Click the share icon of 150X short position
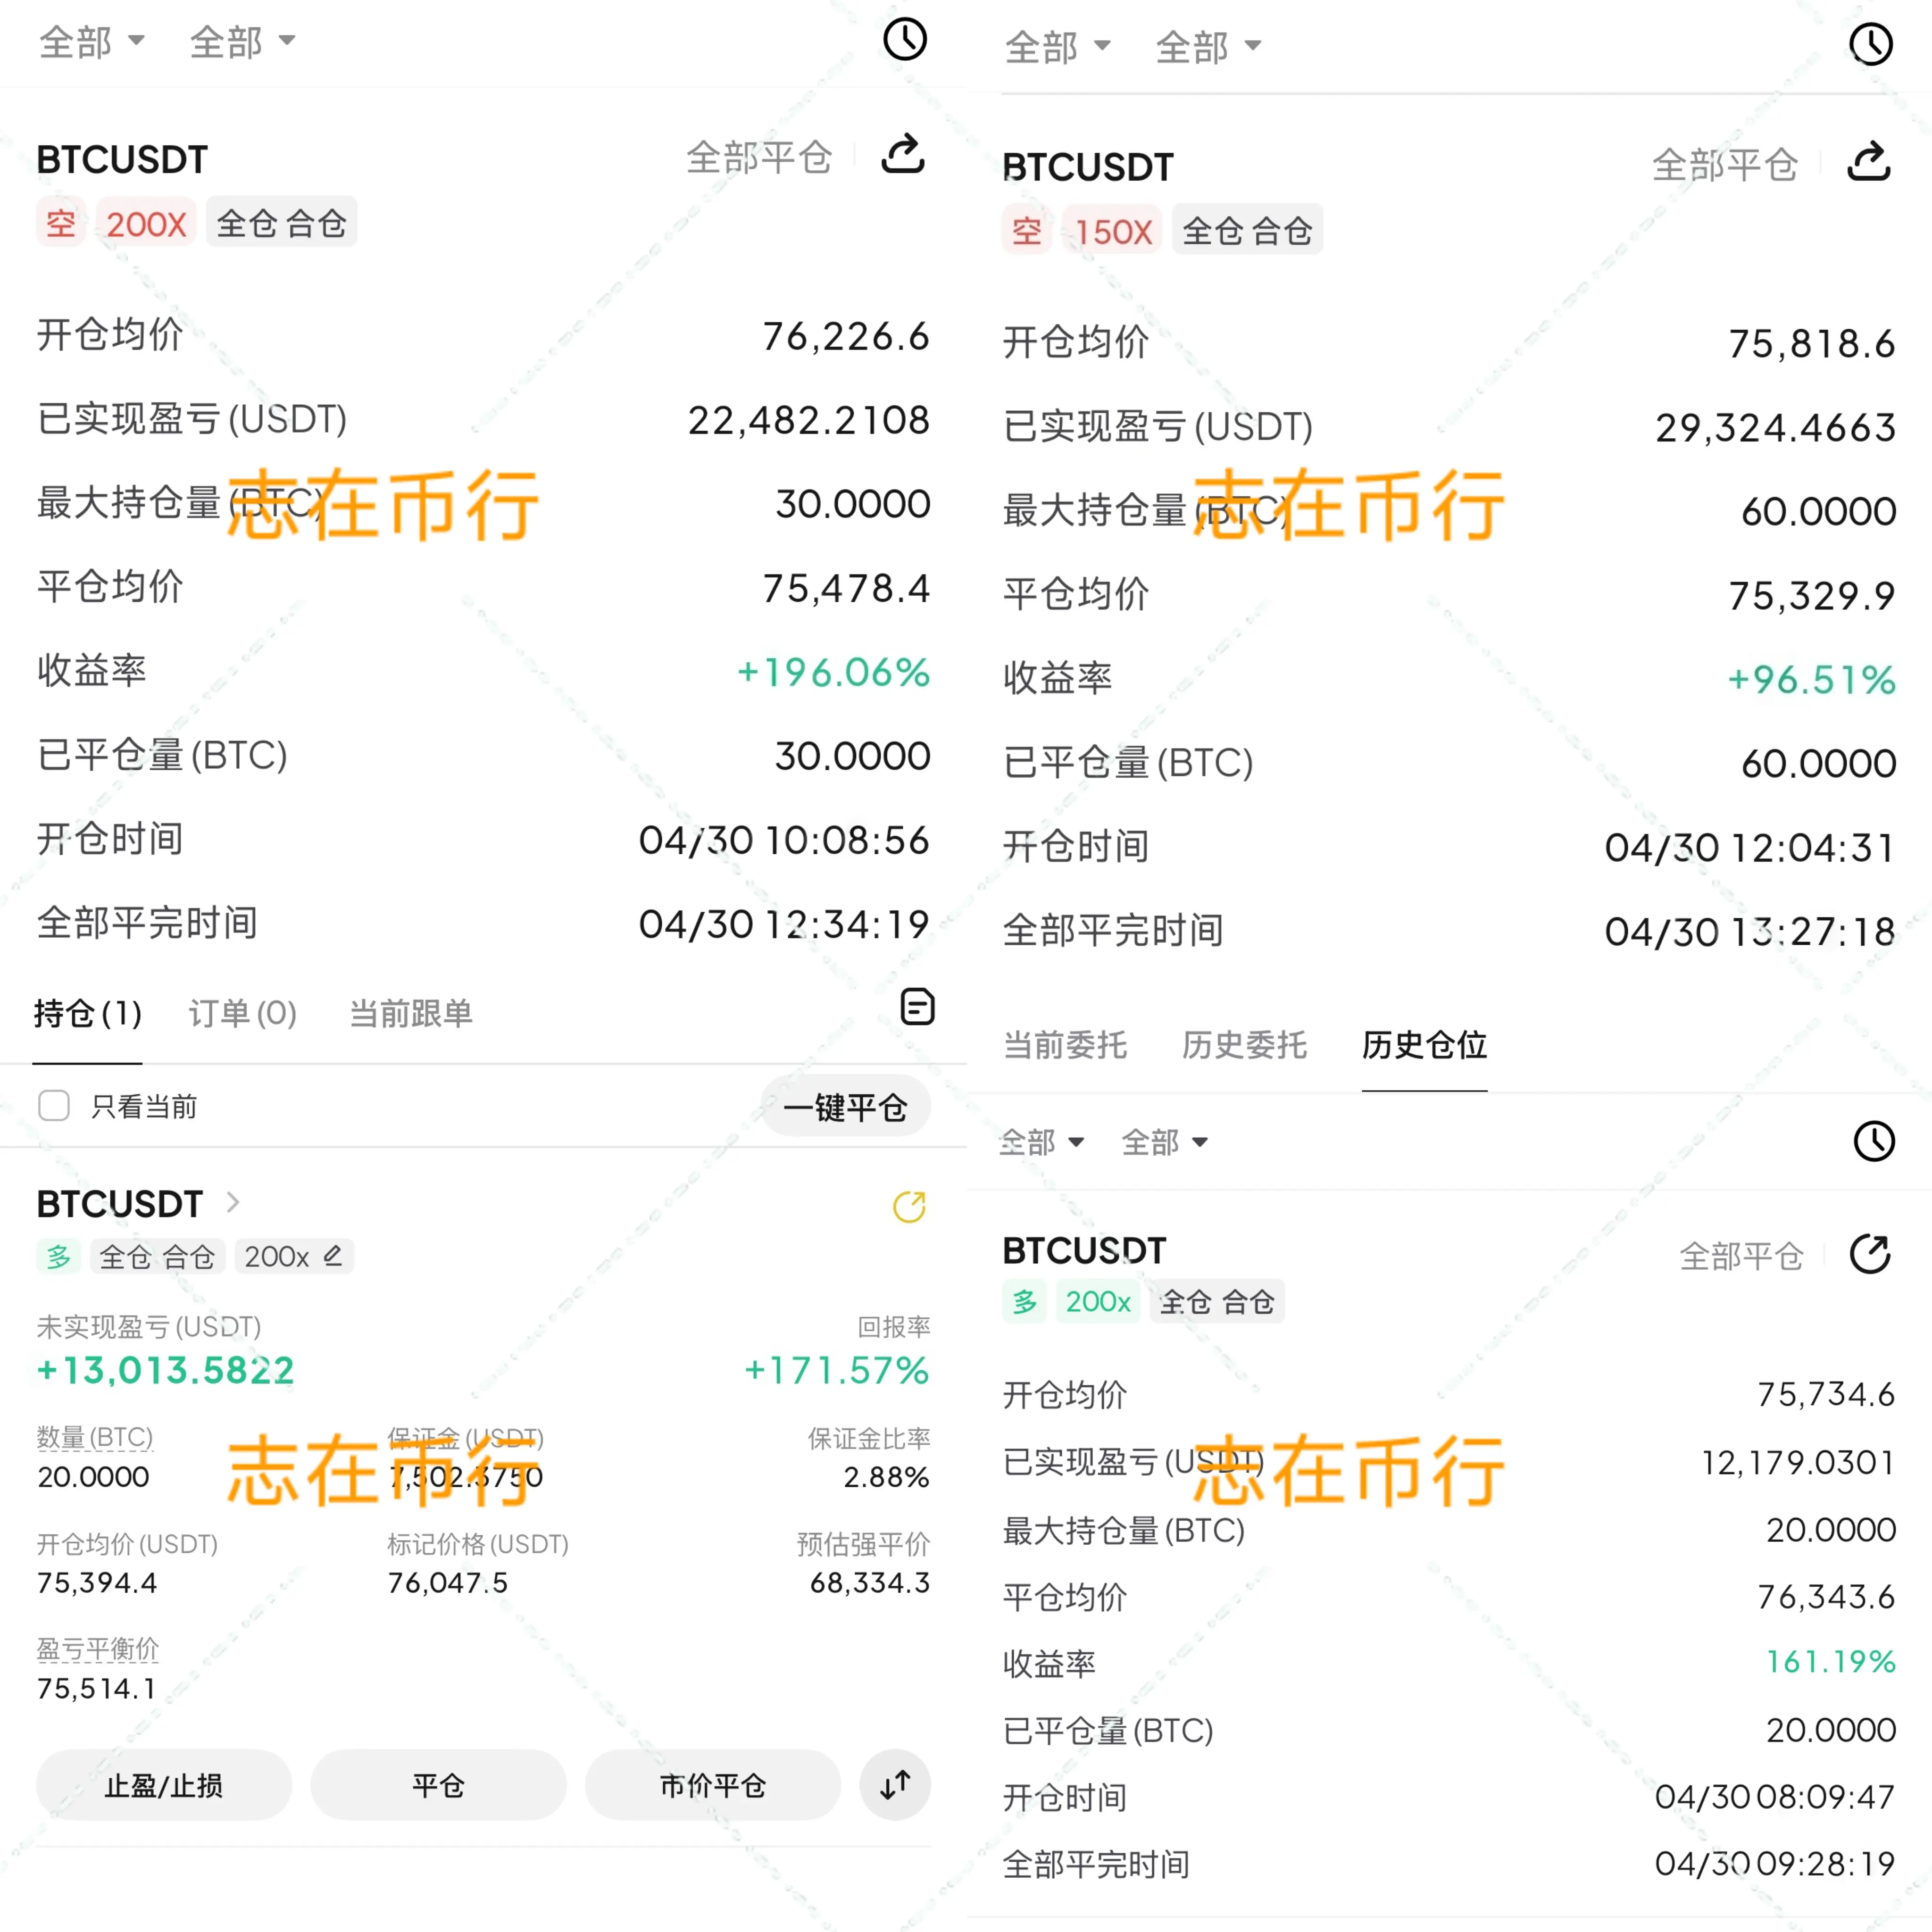1932x1932 pixels. coord(1868,162)
